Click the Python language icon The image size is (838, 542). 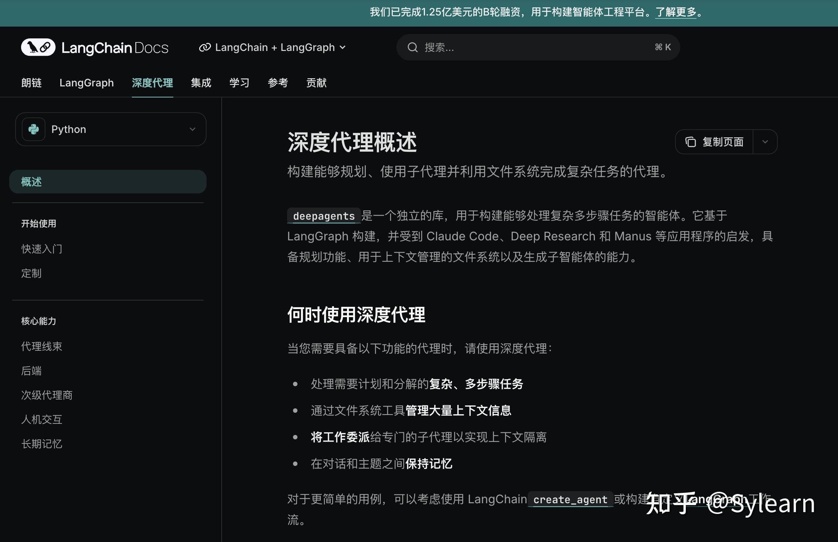point(34,129)
